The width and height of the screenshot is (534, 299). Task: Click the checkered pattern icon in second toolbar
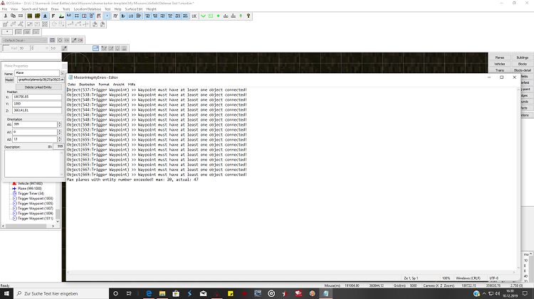pos(45,24)
